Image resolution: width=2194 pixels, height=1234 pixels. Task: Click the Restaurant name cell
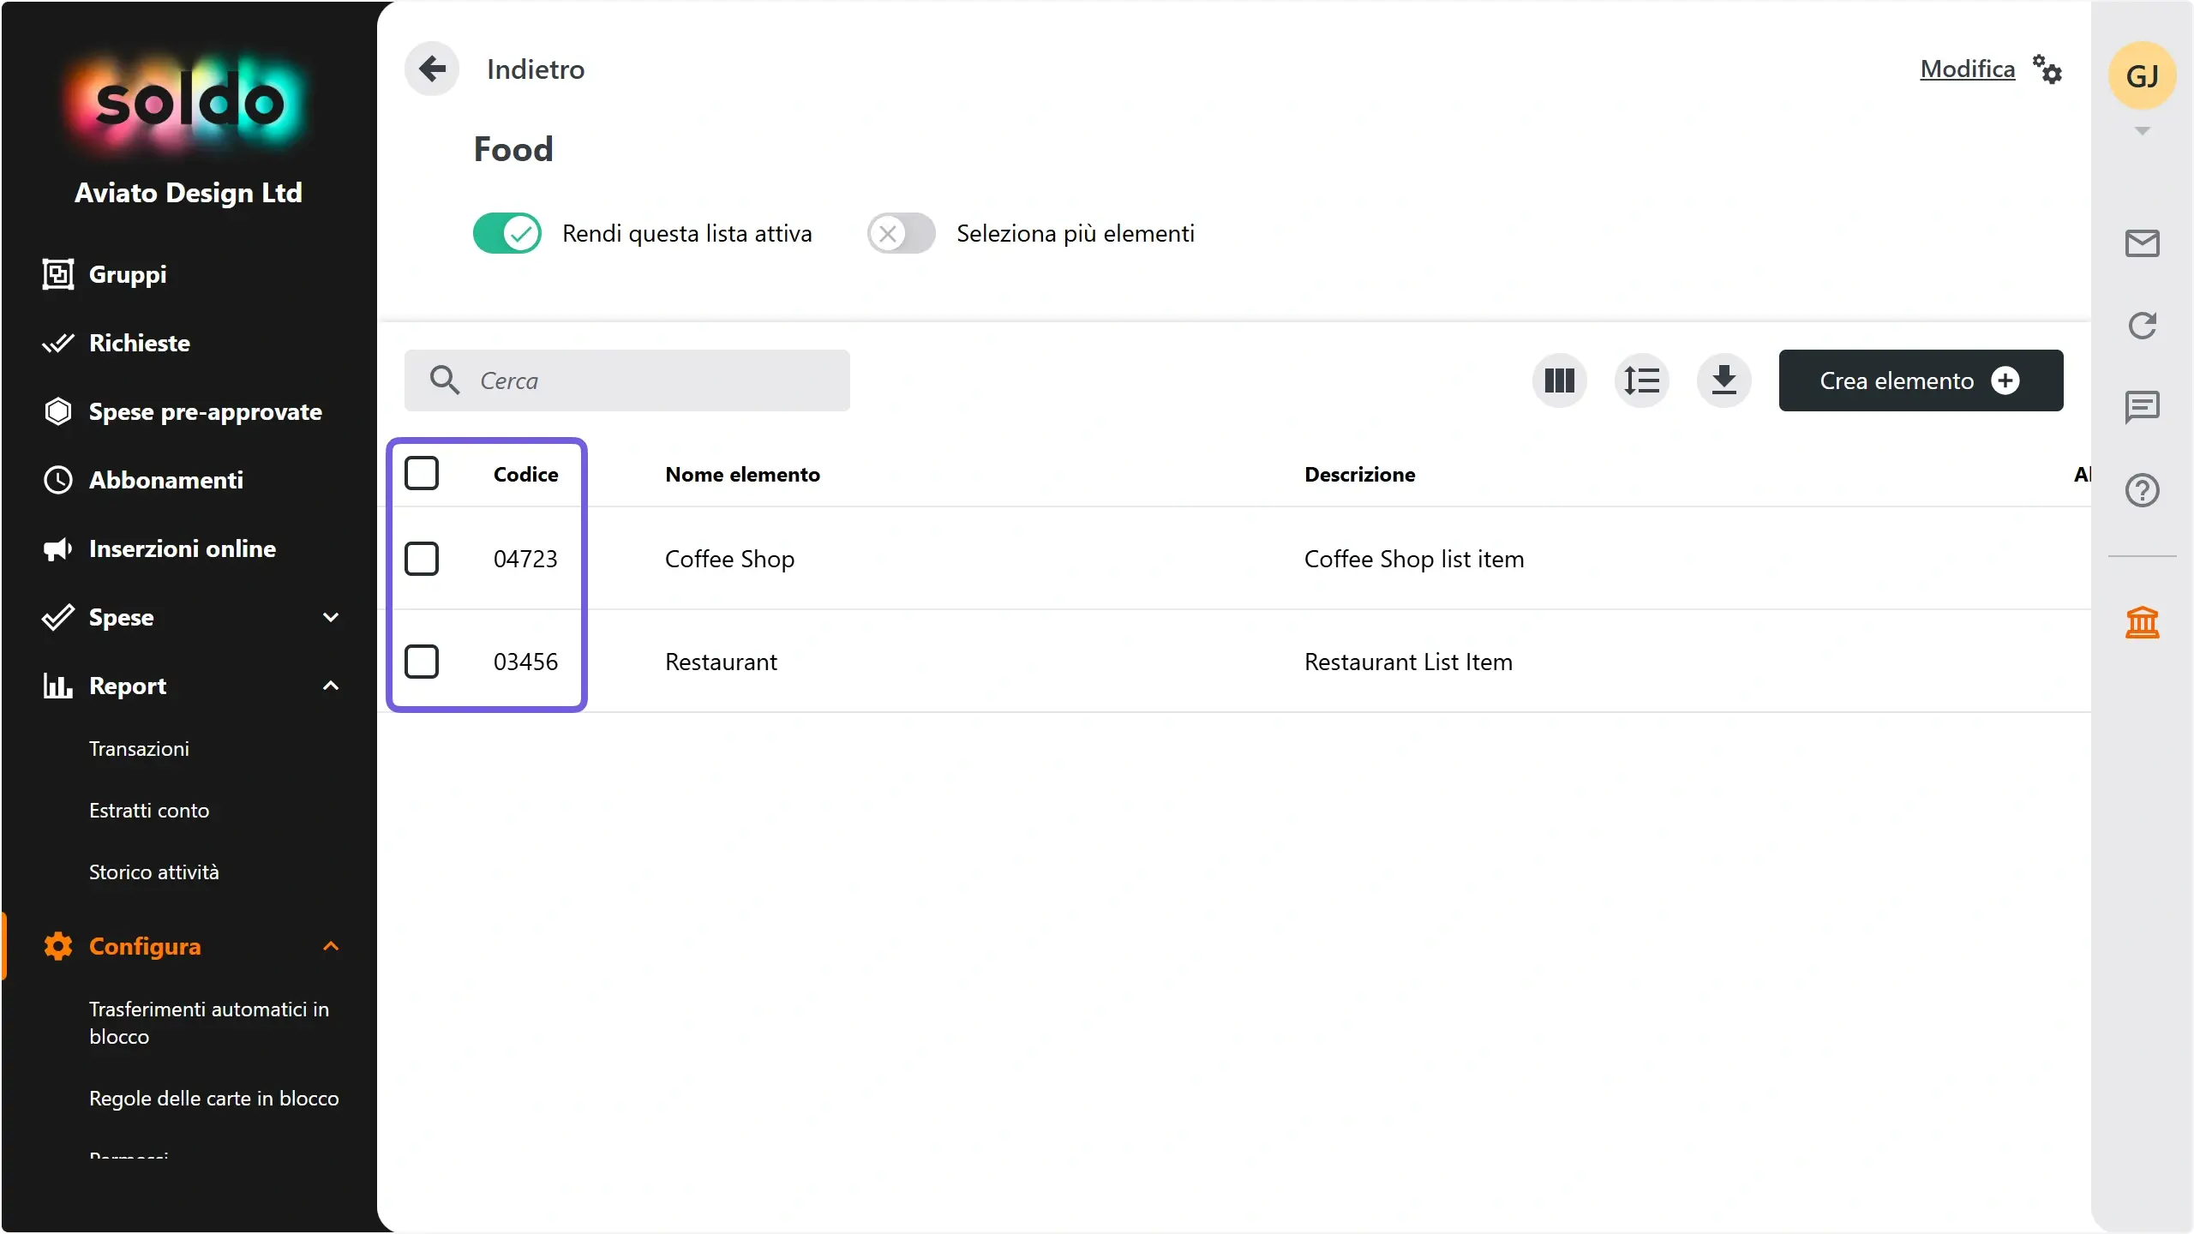coord(721,662)
